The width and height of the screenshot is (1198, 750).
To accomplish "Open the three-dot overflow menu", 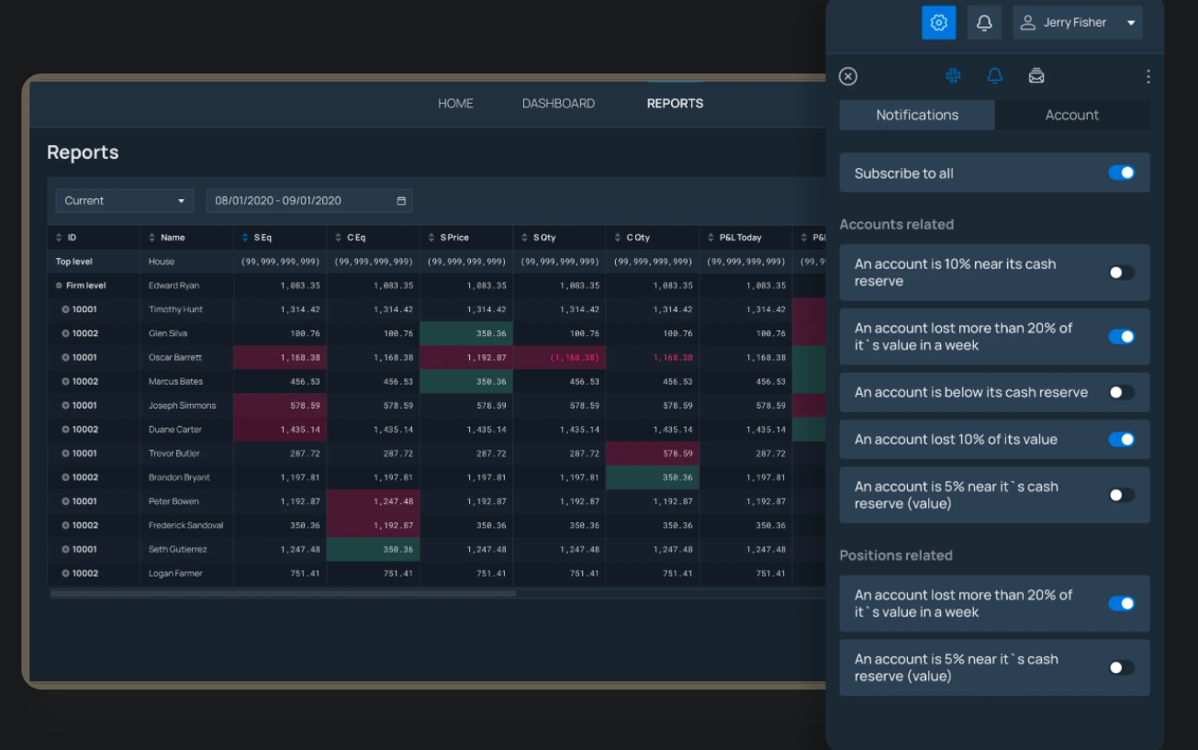I will click(x=1148, y=76).
